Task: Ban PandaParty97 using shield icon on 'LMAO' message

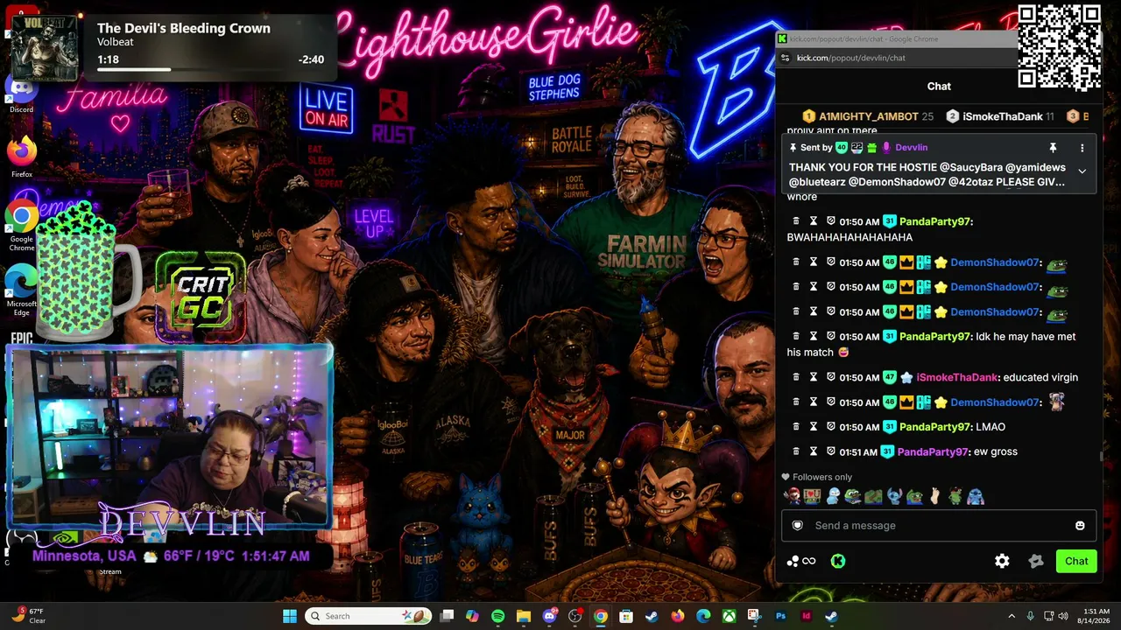Action: tap(831, 427)
